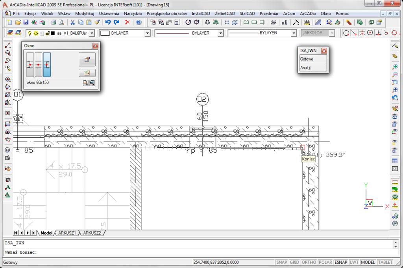Toggle LWT lineweight display in the status bar

pyautogui.click(x=354, y=263)
